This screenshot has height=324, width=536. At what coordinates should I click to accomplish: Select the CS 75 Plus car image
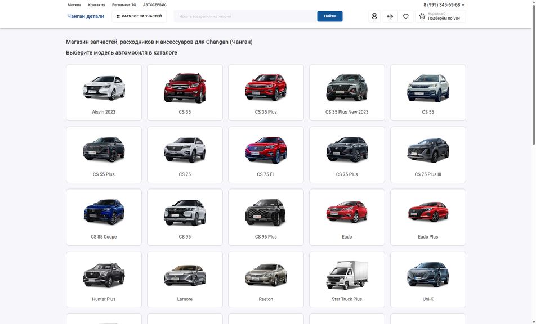tap(347, 149)
